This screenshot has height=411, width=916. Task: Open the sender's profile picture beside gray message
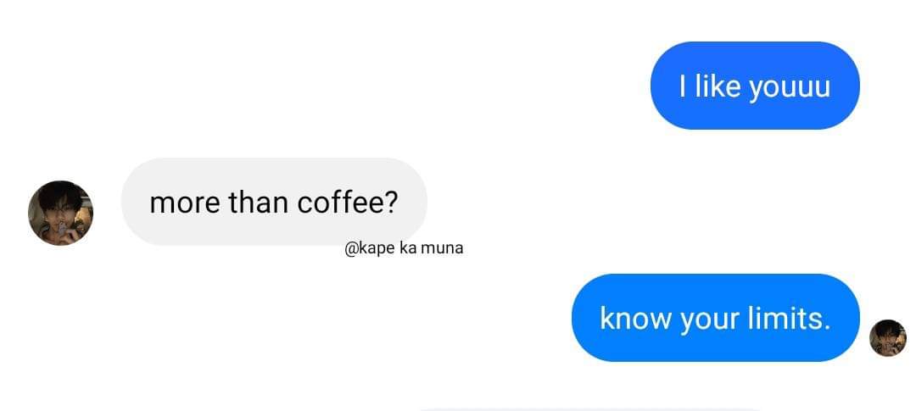point(61,213)
